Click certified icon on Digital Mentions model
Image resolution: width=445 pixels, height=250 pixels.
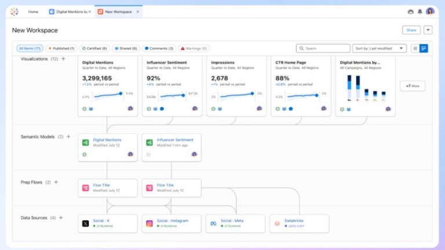(84, 155)
